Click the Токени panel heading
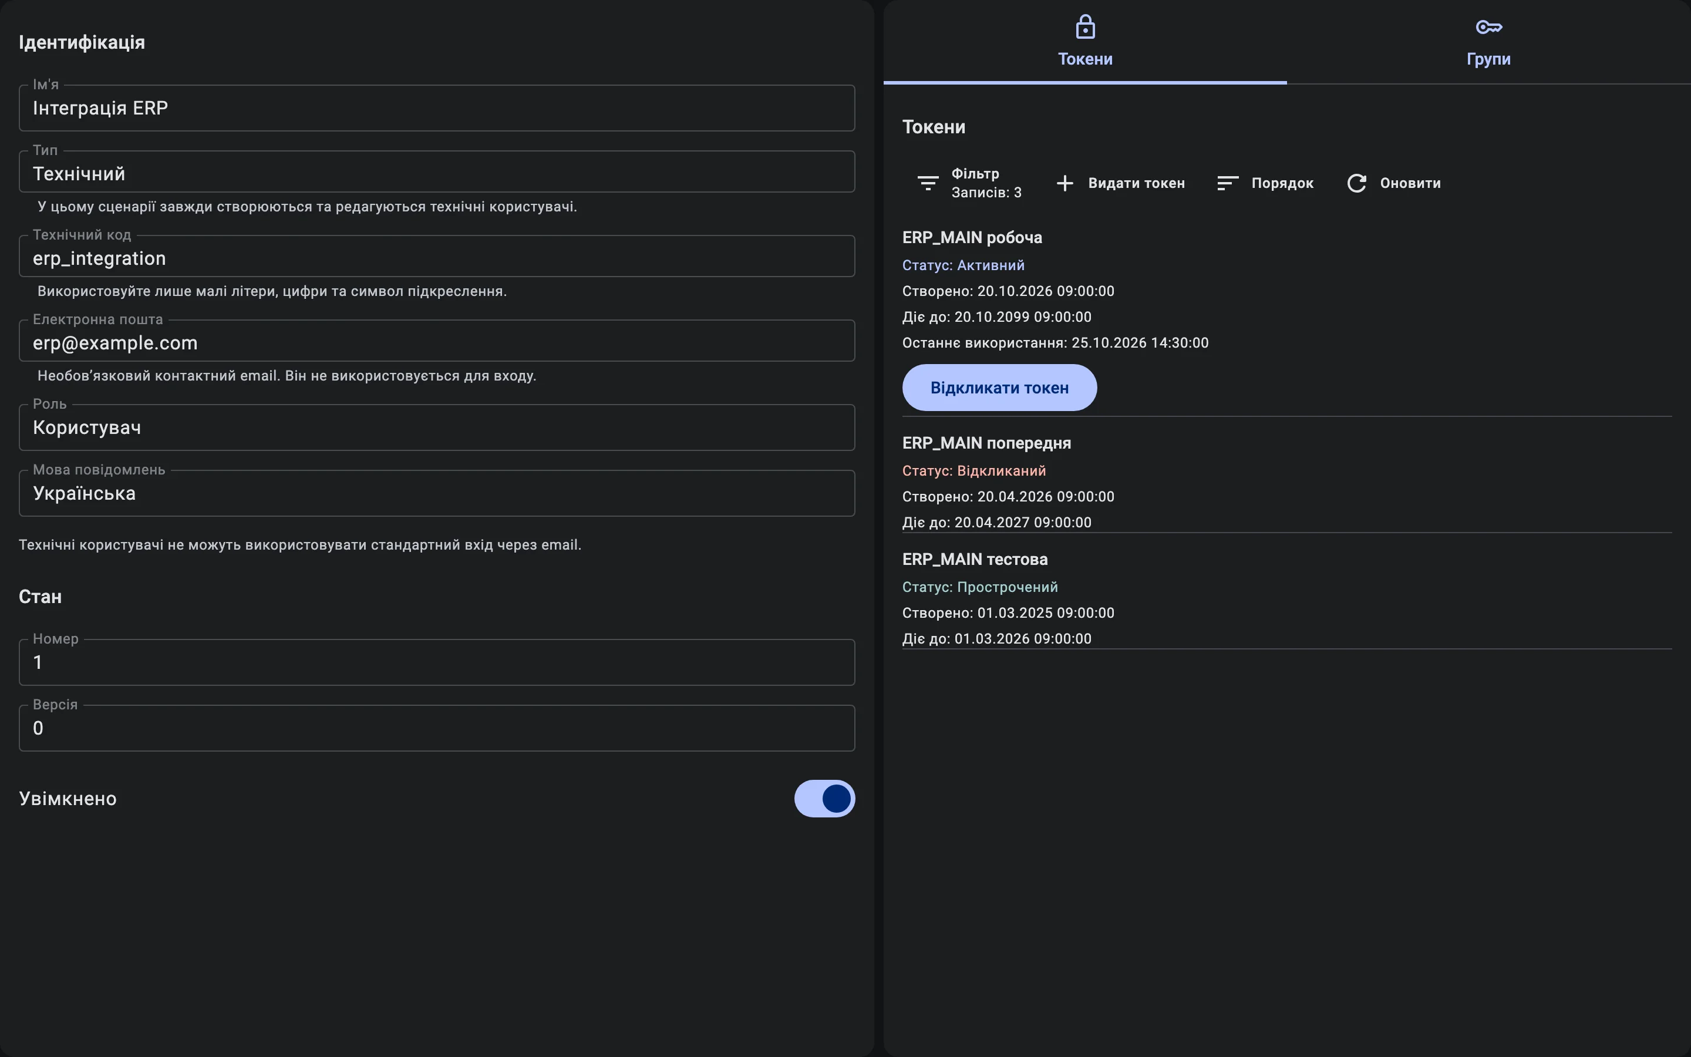The height and width of the screenshot is (1057, 1691). (x=934, y=127)
